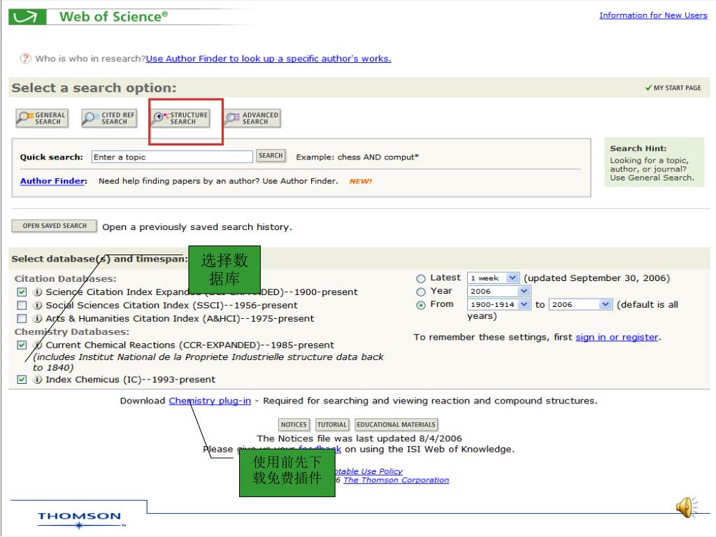Click the 'Select a search option:' heading
The width and height of the screenshot is (716, 537).
pos(94,87)
